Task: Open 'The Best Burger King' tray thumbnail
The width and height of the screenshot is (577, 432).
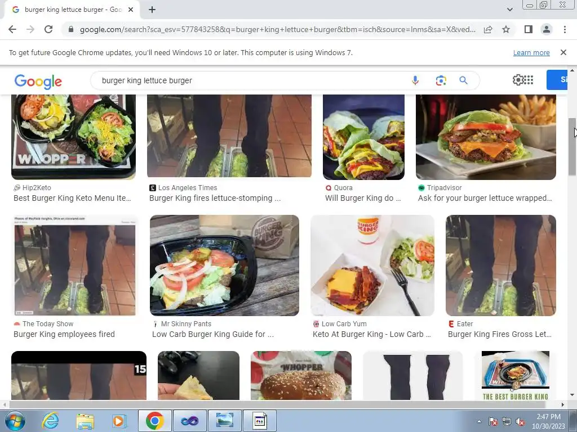Action: (x=515, y=375)
